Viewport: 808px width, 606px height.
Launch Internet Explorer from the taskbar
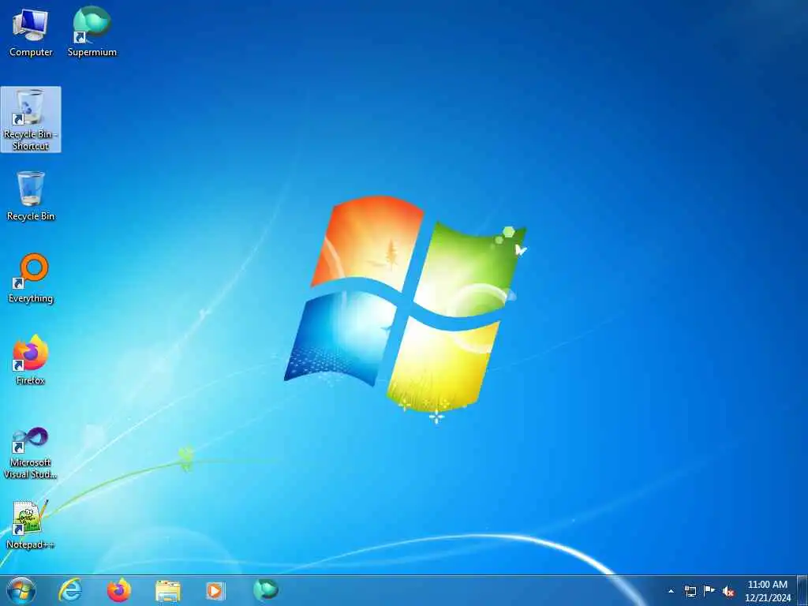click(70, 590)
